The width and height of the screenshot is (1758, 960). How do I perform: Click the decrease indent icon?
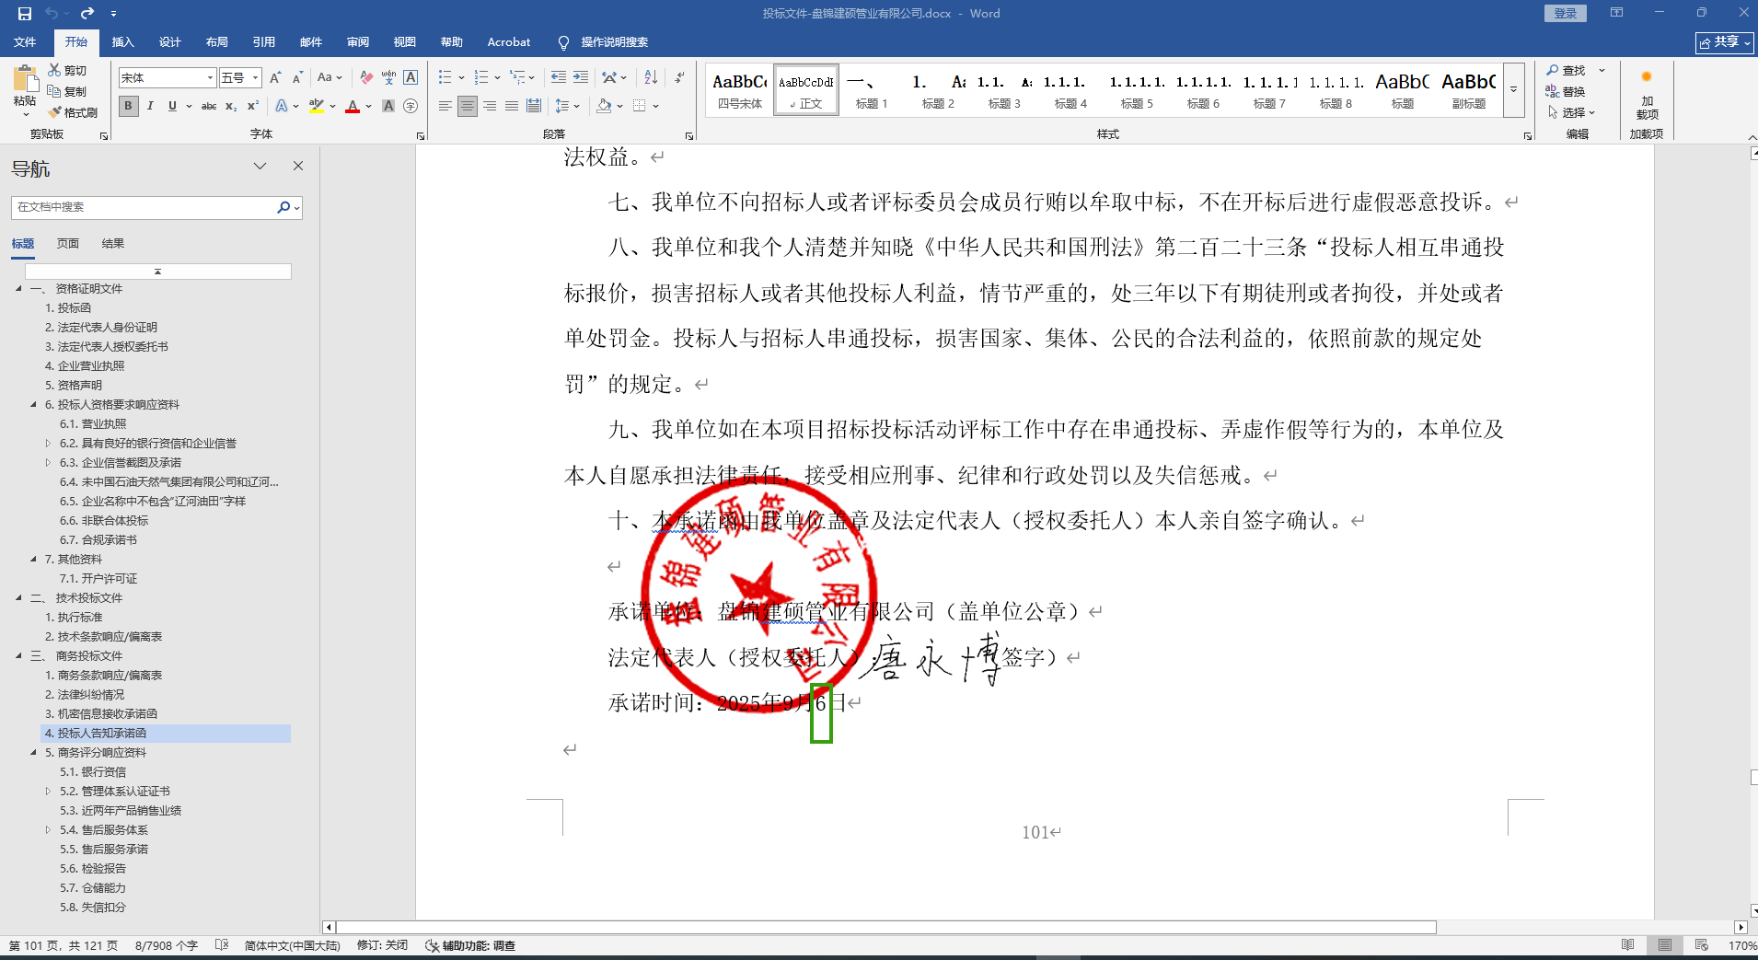(x=559, y=78)
